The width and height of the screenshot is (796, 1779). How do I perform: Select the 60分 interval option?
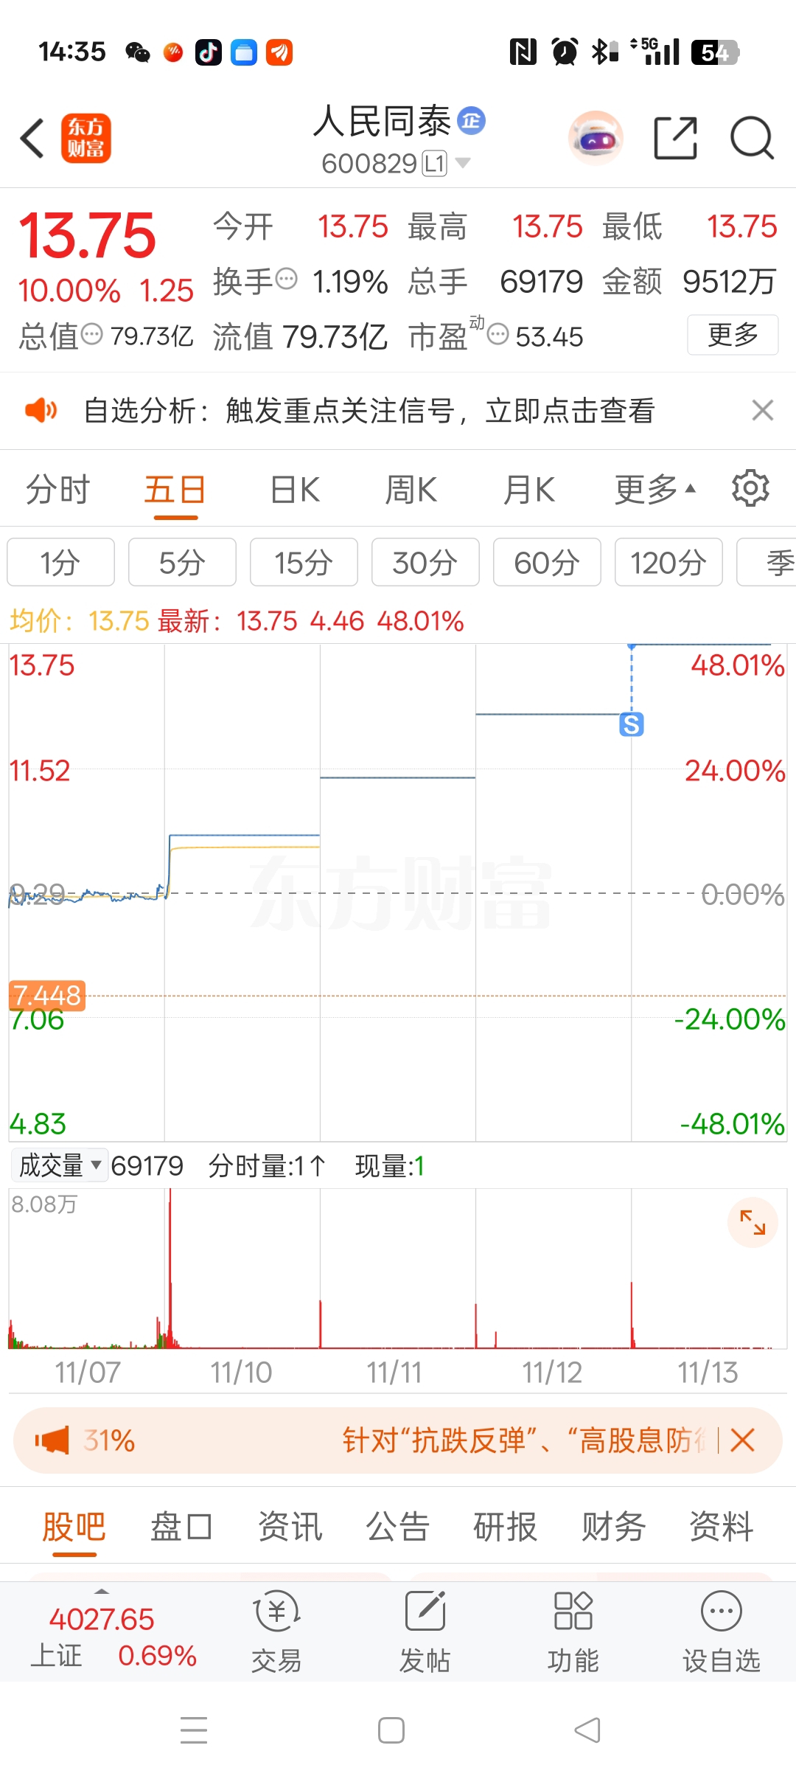[547, 562]
